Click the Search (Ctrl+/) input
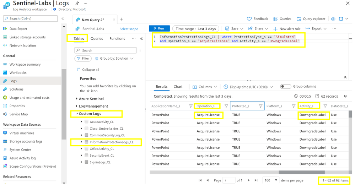 (x=30, y=18)
